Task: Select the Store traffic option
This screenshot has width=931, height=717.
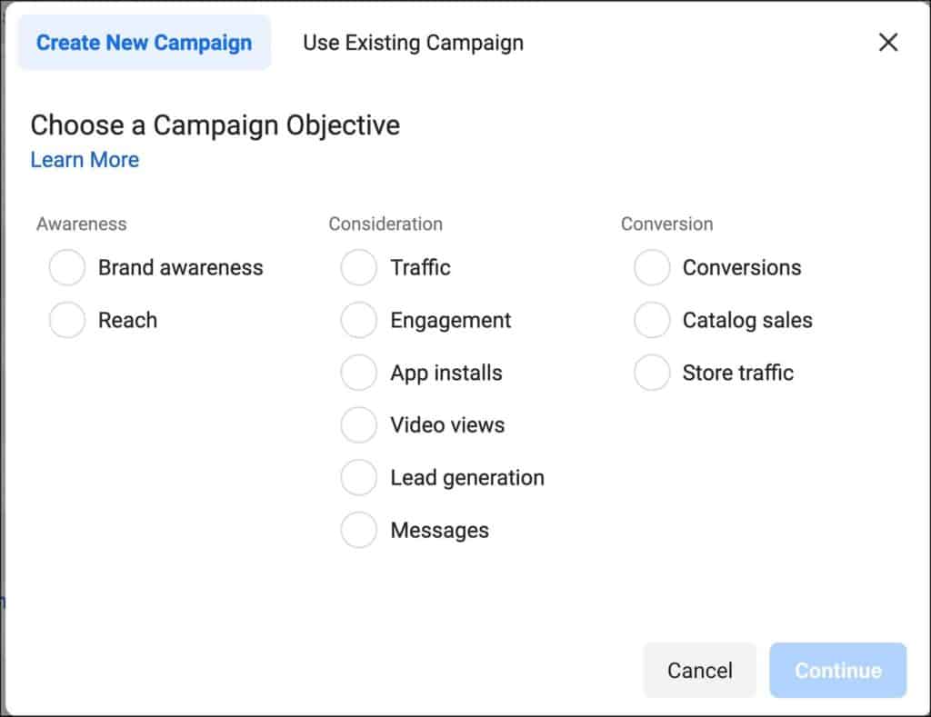Action: (652, 373)
